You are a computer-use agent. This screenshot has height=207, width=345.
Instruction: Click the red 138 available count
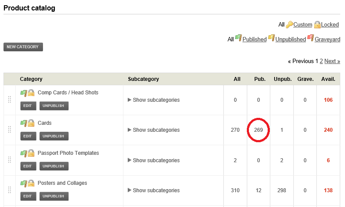click(328, 190)
